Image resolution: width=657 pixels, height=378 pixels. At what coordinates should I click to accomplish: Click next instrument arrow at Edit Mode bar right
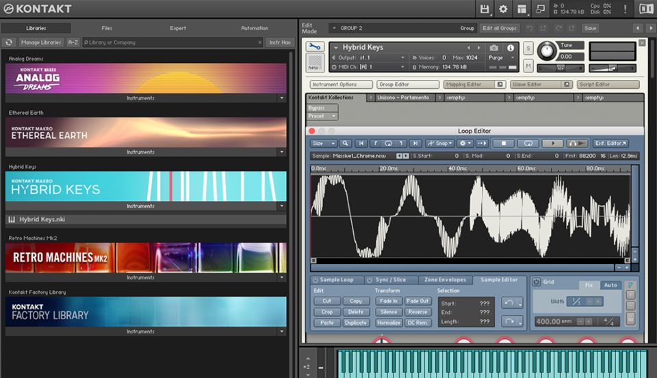(x=651, y=28)
